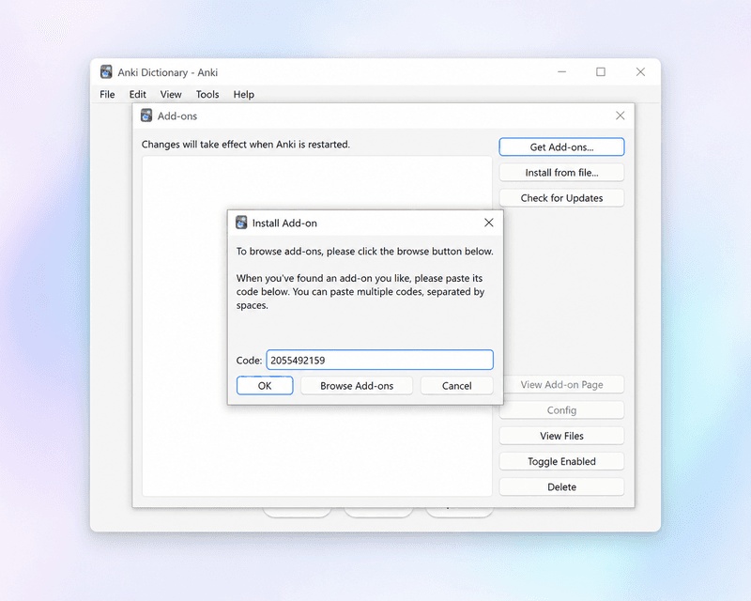This screenshot has height=601, width=751.
Task: Focus the Code input field
Action: (x=380, y=360)
